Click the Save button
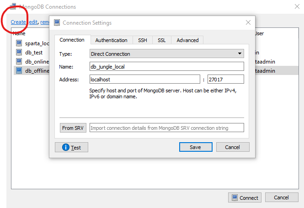The image size is (304, 208). [196, 147]
